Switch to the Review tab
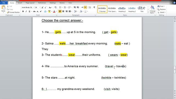Viewport: 176px width, 99px height. (x=62, y=3)
